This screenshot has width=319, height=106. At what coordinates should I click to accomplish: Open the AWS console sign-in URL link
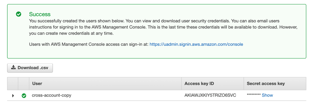(x=196, y=44)
